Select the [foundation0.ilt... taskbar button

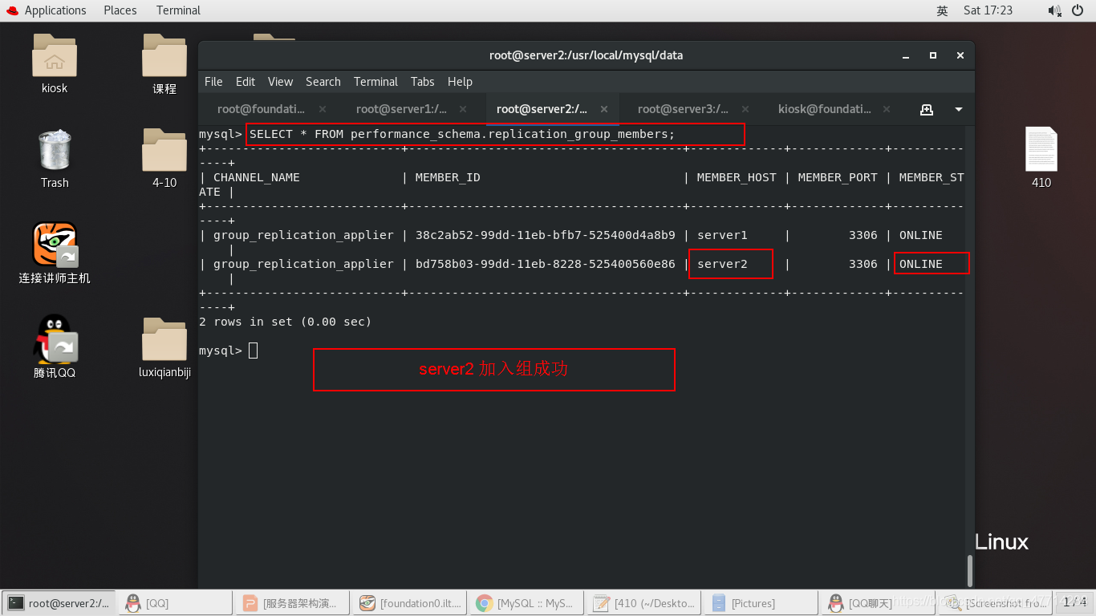click(x=411, y=602)
